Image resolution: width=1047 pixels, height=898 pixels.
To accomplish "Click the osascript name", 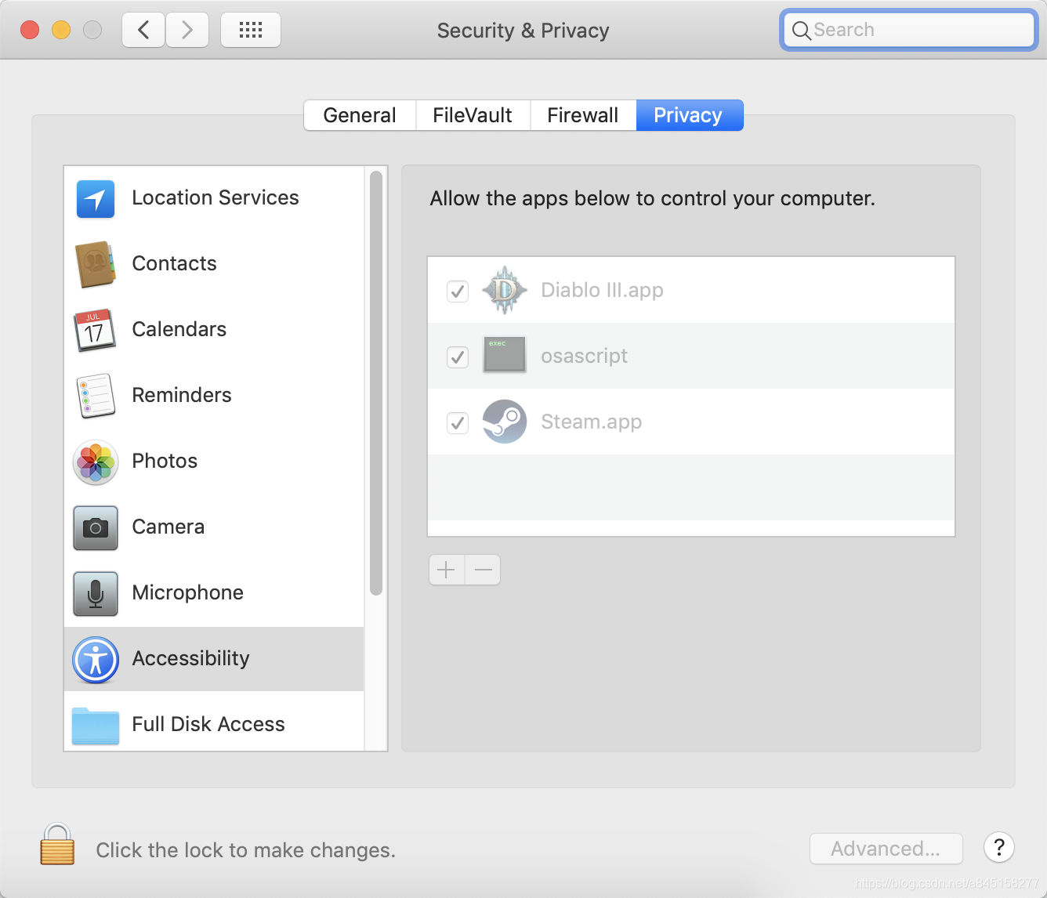I will [585, 356].
